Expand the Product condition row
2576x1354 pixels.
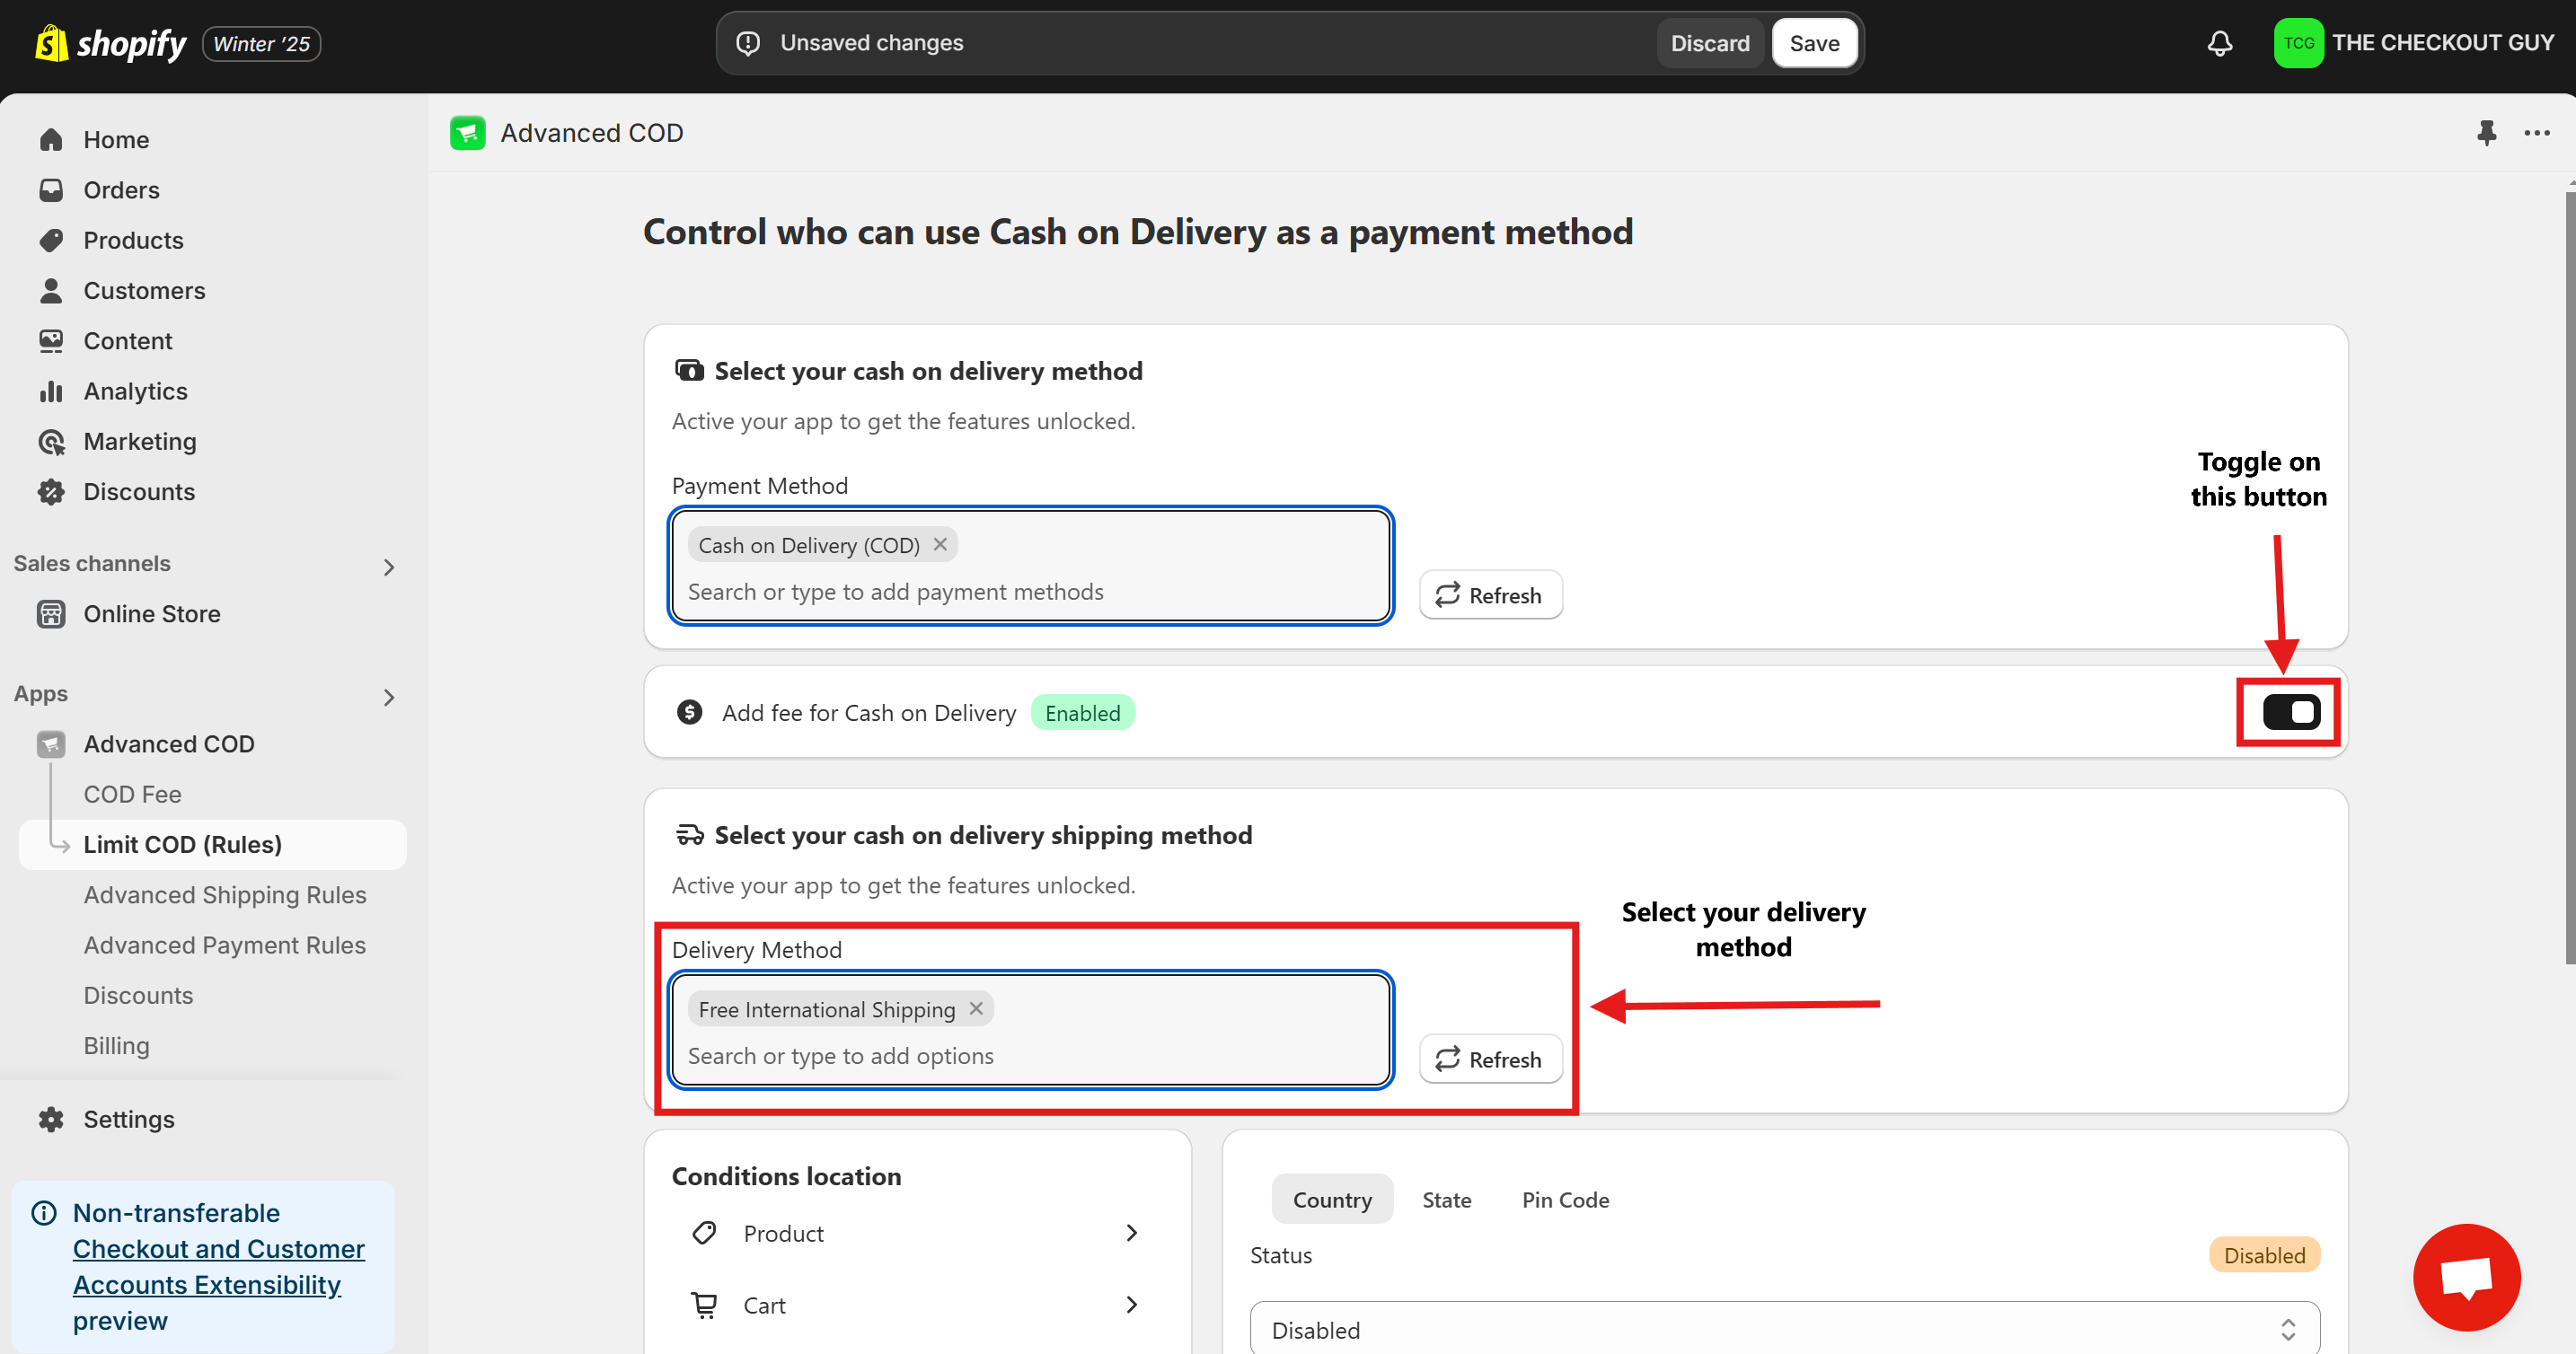click(x=1131, y=1233)
